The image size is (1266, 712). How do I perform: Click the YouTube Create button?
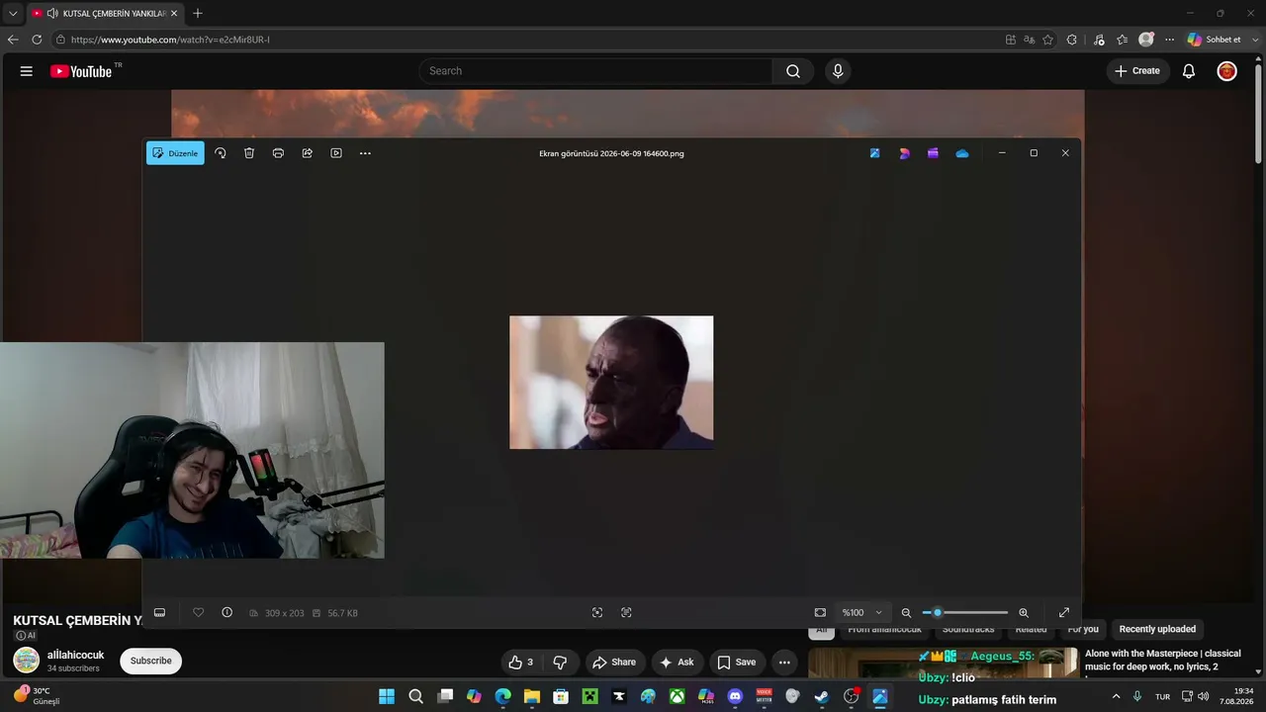tap(1137, 71)
